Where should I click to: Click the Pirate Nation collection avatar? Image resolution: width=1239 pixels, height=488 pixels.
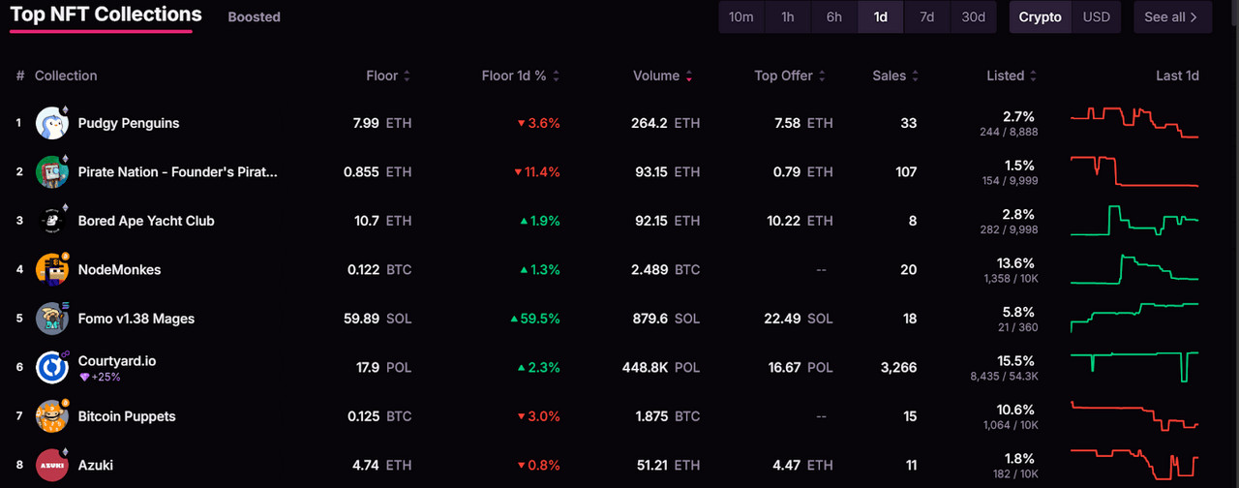52,172
